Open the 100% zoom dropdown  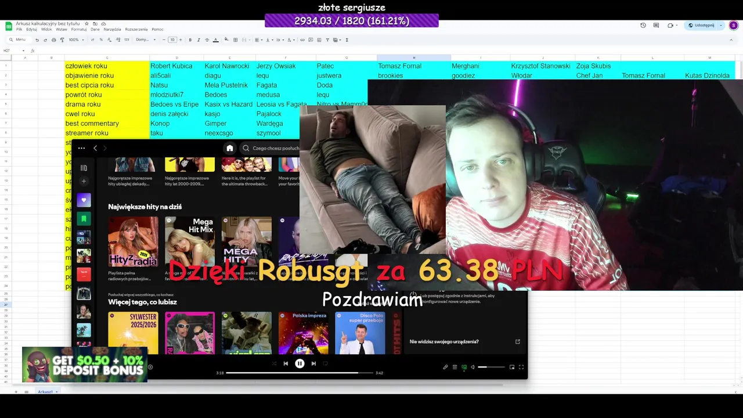(77, 40)
